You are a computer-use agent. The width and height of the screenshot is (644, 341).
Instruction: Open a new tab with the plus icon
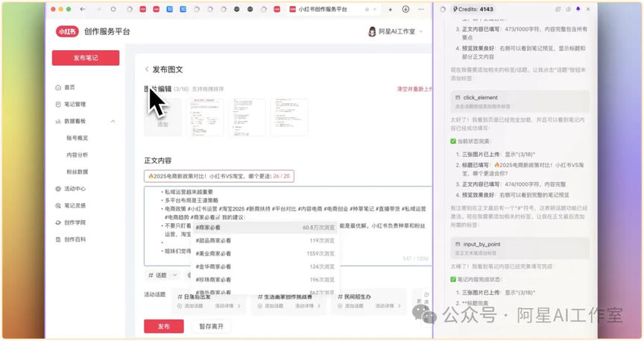coord(390,9)
